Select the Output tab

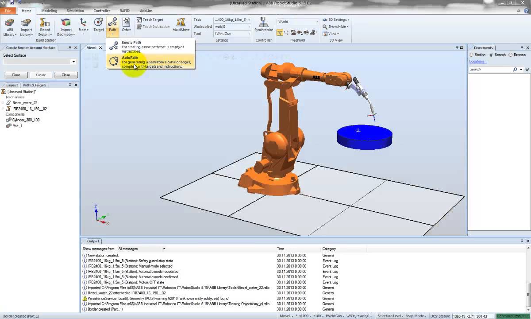(93, 241)
